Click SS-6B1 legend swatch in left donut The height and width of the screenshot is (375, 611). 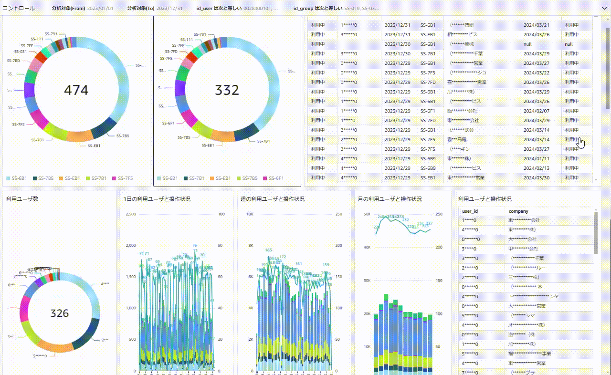[x=8, y=178]
